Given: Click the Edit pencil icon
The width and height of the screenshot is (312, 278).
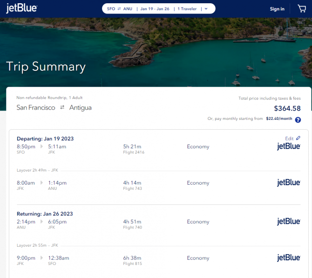Looking at the screenshot, I should [298, 138].
